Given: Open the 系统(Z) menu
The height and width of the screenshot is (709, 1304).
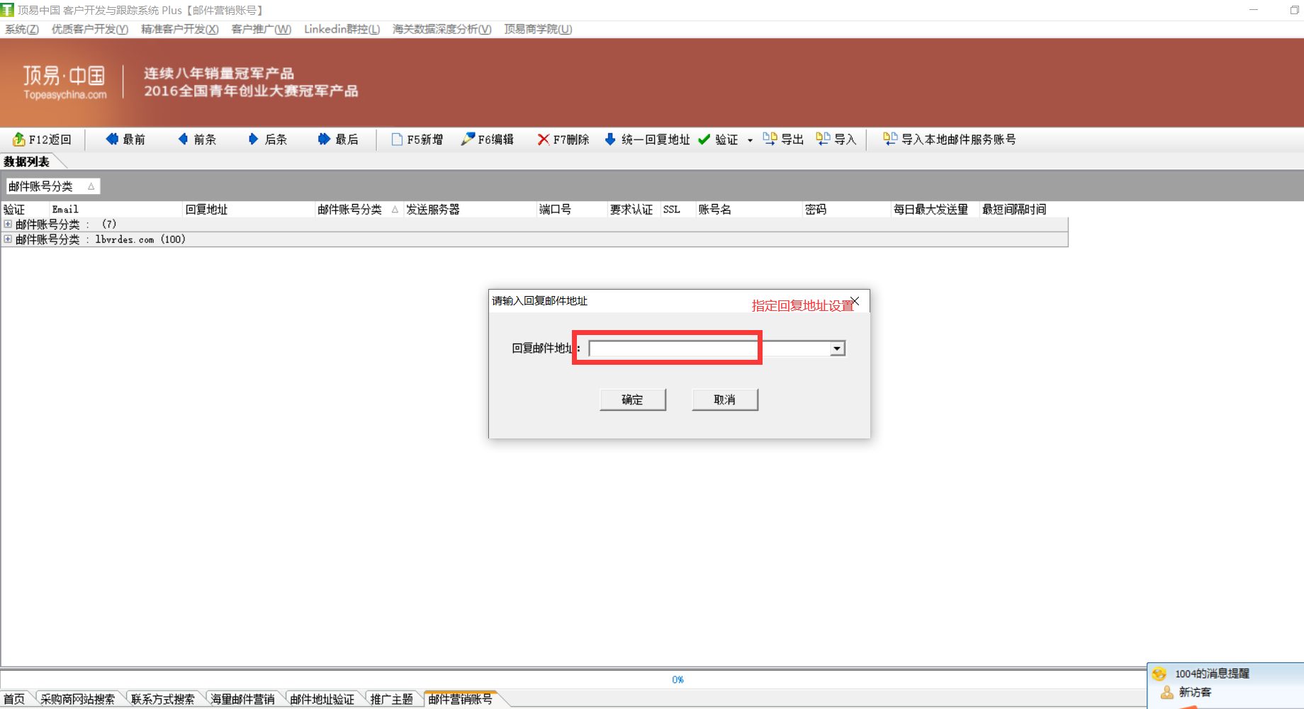Looking at the screenshot, I should tap(21, 29).
